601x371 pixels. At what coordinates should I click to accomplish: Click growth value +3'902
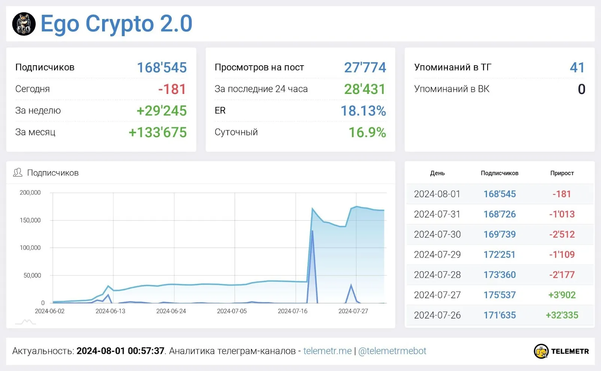pyautogui.click(x=562, y=295)
